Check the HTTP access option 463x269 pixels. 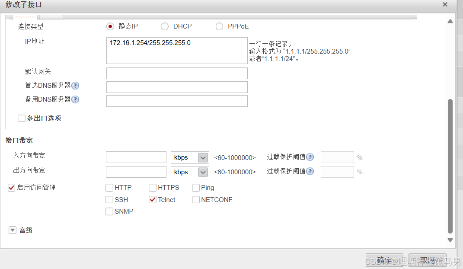click(109, 188)
